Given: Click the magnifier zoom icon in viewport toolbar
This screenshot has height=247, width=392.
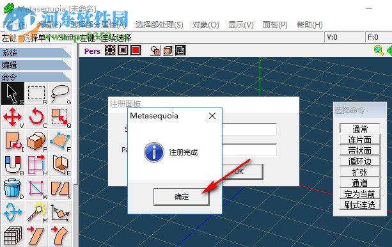Looking at the screenshot, I should (x=379, y=51).
